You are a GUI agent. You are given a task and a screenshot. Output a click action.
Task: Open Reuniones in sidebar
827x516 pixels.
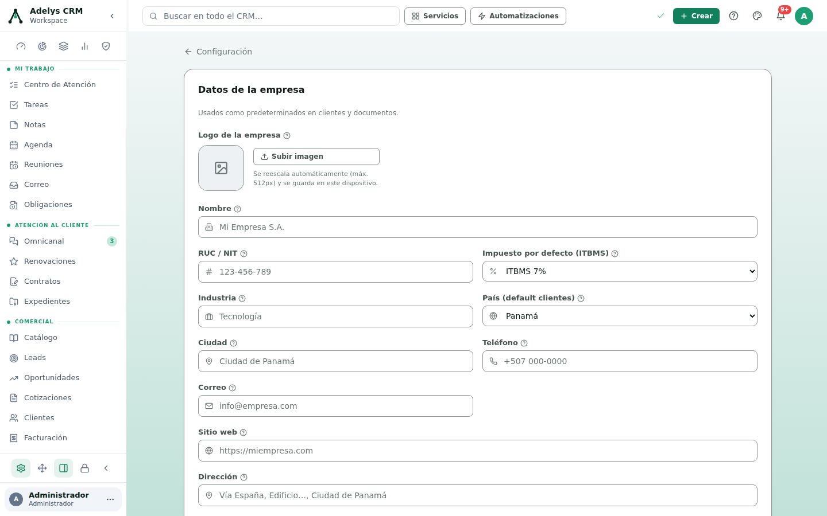(x=63, y=165)
